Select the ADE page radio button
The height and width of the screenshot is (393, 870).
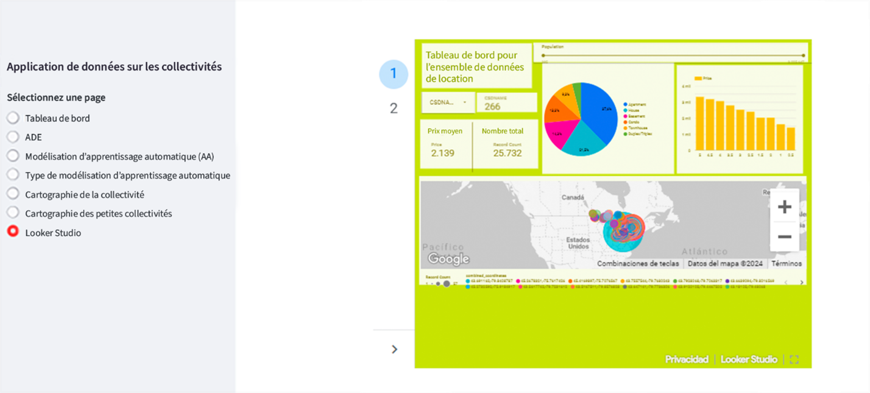pos(13,137)
